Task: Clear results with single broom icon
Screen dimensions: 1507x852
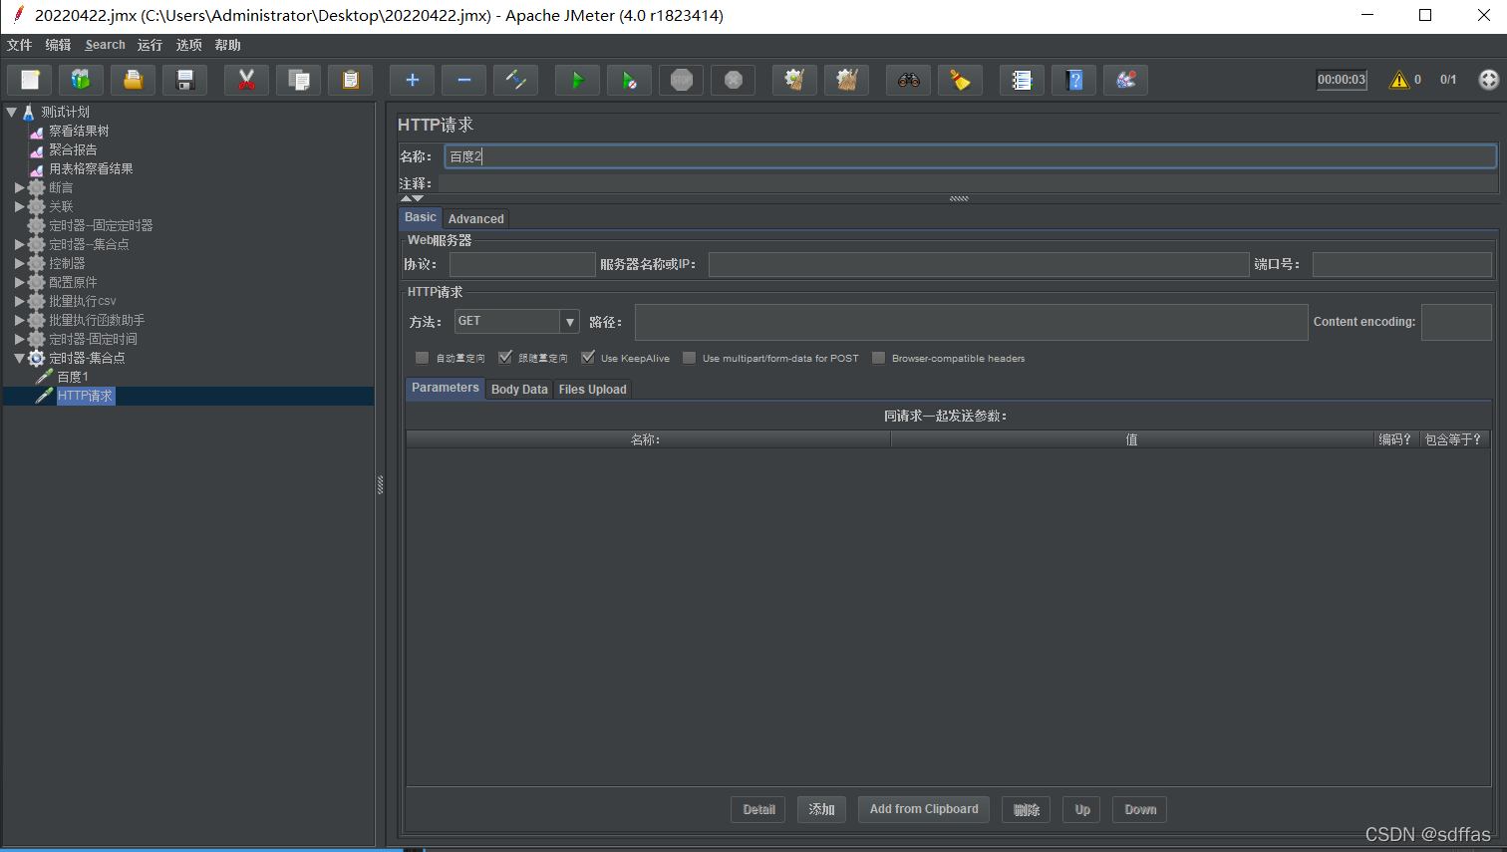Action: pyautogui.click(x=794, y=80)
